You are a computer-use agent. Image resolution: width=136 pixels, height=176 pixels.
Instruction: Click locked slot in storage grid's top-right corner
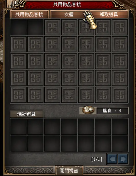[x=120, y=27]
